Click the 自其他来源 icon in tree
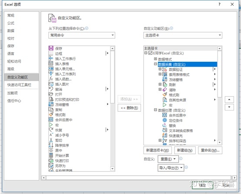The image size is (241, 194). pyautogui.click(x=164, y=100)
